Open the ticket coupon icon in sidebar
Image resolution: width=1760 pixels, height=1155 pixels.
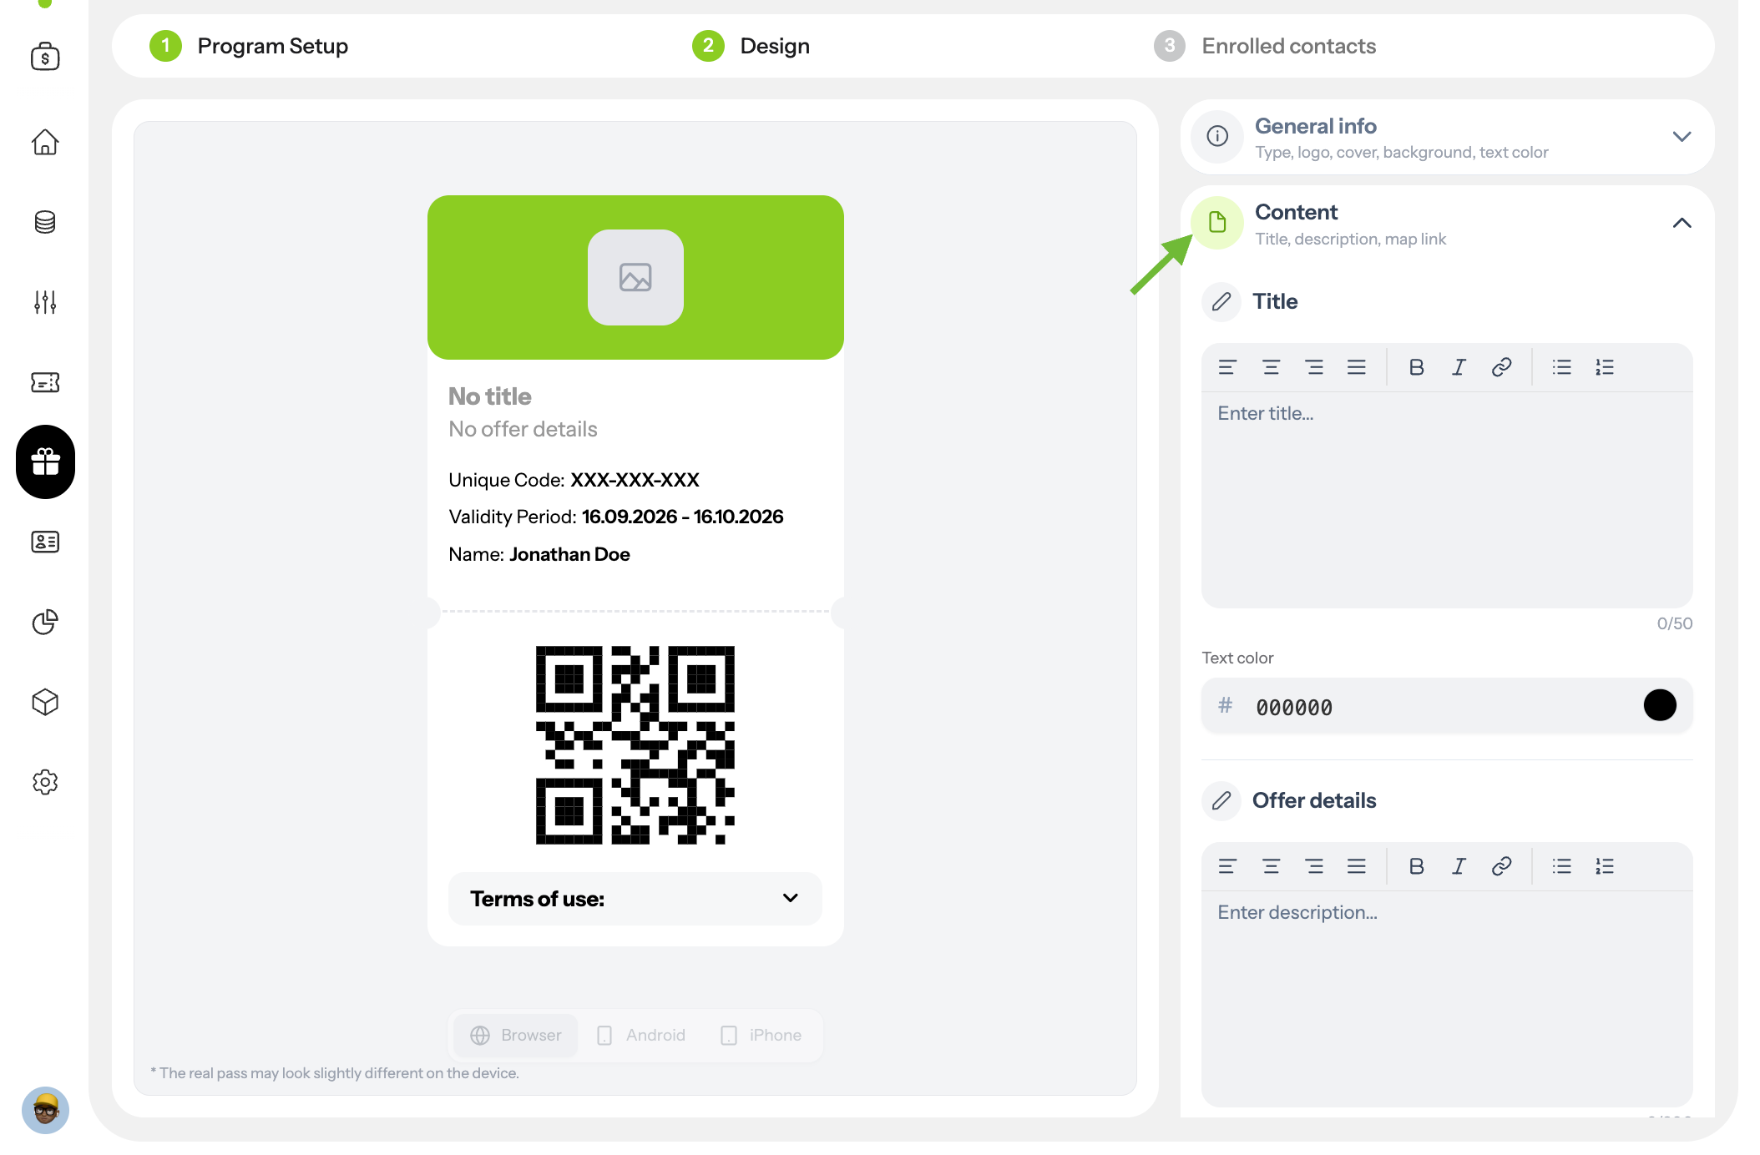click(x=45, y=382)
